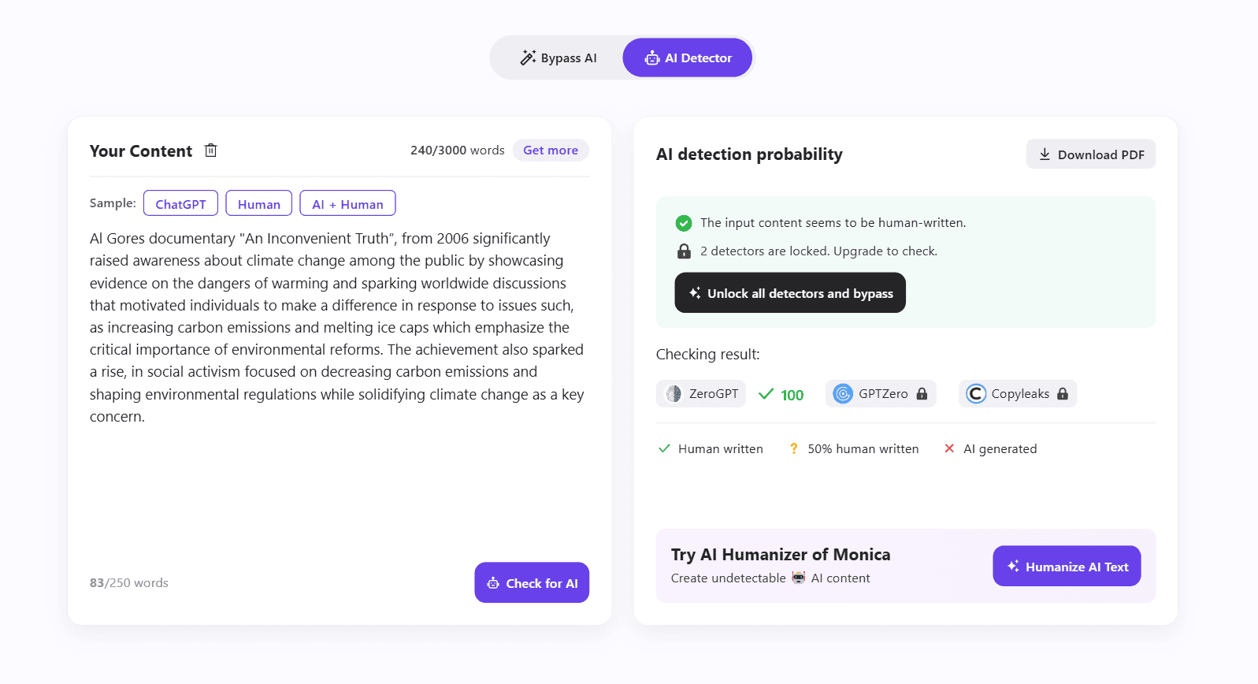This screenshot has height=684, width=1258.
Task: Click the Humanize AI Text button
Action: point(1067,567)
